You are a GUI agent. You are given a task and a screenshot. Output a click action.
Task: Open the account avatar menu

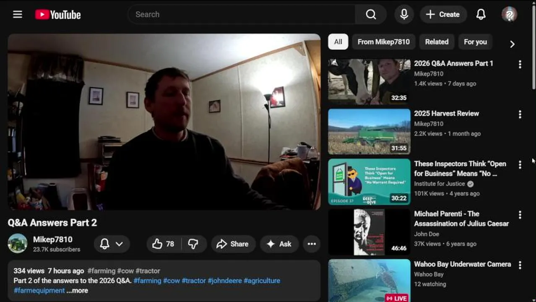pyautogui.click(x=509, y=14)
